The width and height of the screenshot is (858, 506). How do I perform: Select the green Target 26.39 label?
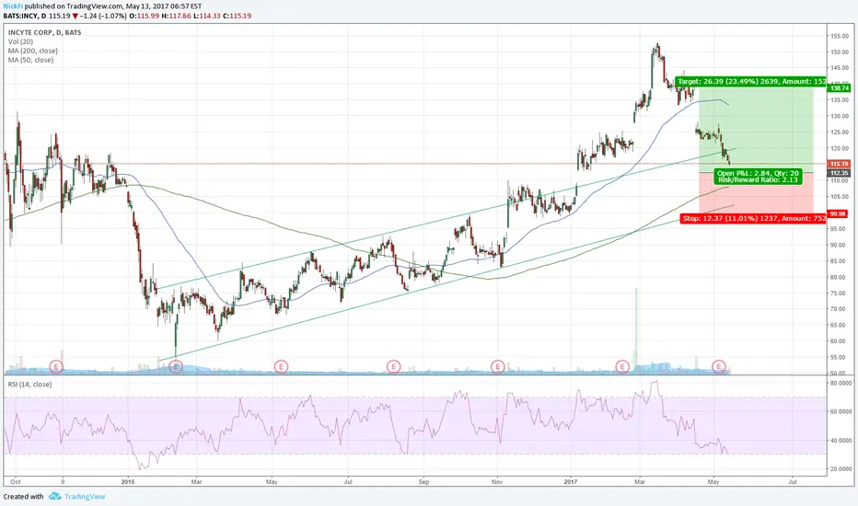click(x=751, y=82)
